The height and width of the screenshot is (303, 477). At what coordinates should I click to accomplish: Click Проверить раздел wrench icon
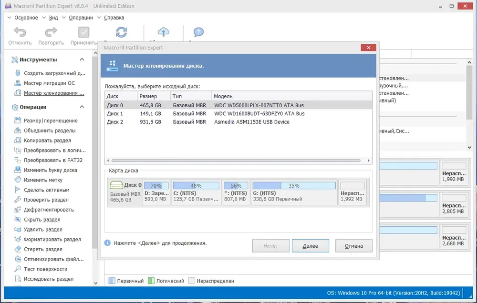(18, 199)
